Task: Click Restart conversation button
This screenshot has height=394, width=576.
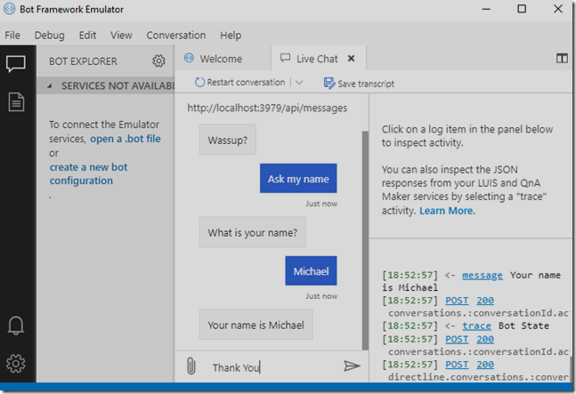Action: (240, 82)
